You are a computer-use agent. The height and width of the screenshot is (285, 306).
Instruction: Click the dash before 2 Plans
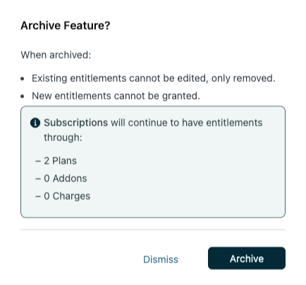pyautogui.click(x=38, y=162)
